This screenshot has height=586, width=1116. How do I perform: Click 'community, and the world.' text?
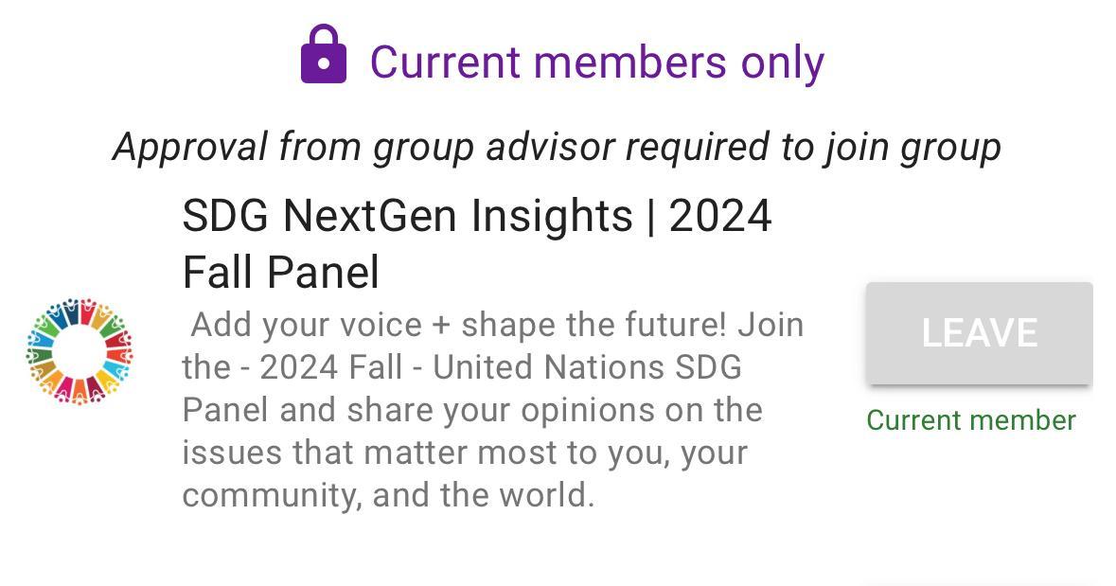(x=388, y=495)
